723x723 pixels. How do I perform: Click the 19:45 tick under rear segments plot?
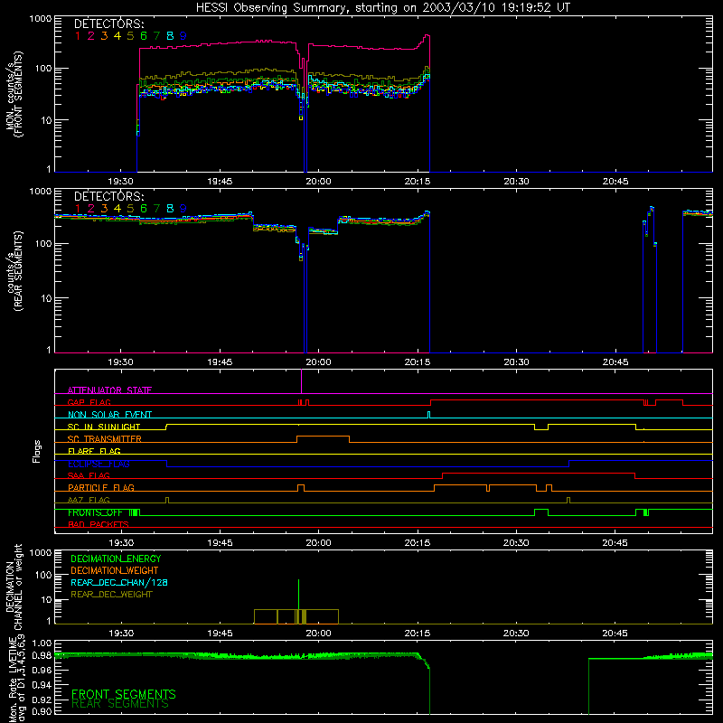(220, 362)
